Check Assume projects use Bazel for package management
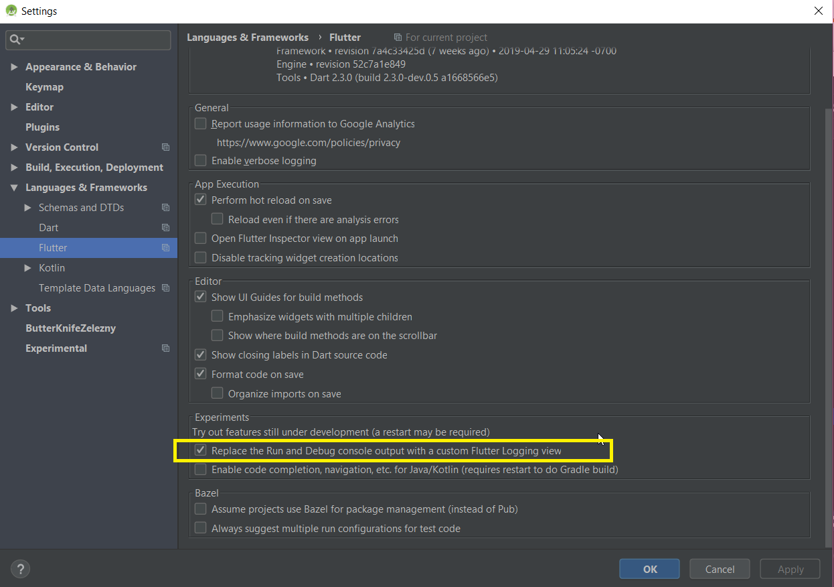This screenshot has width=834, height=587. pyautogui.click(x=200, y=509)
